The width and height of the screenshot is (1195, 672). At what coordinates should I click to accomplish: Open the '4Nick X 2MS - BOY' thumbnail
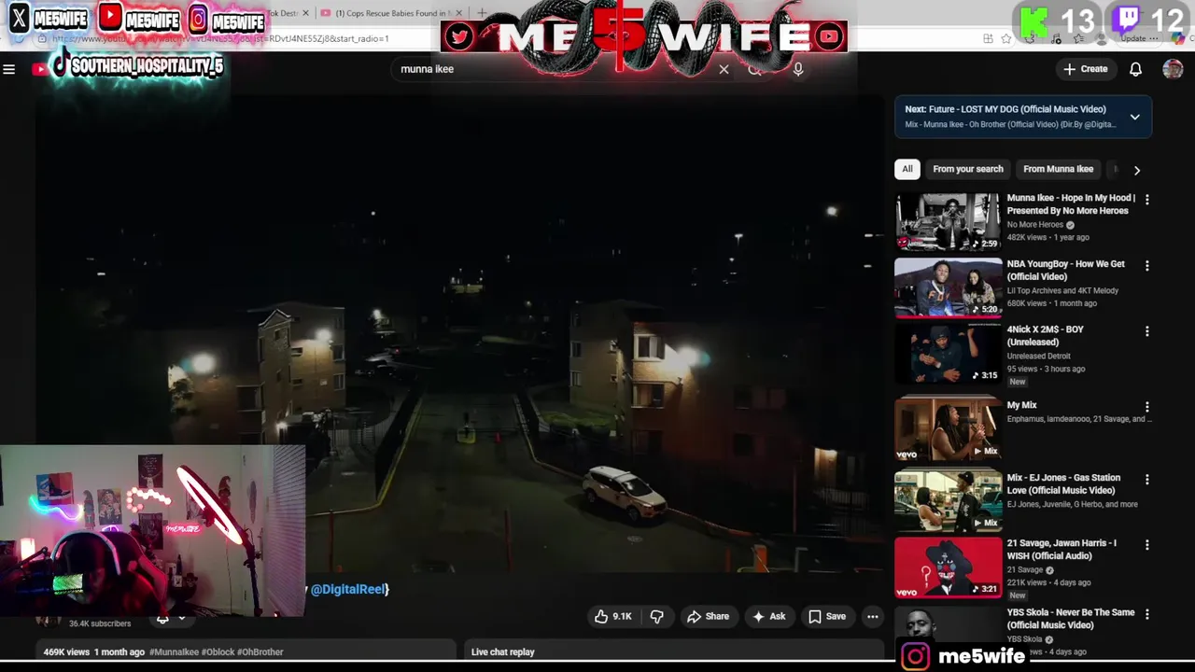948,354
